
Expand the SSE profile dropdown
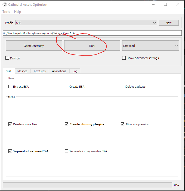click(86, 23)
